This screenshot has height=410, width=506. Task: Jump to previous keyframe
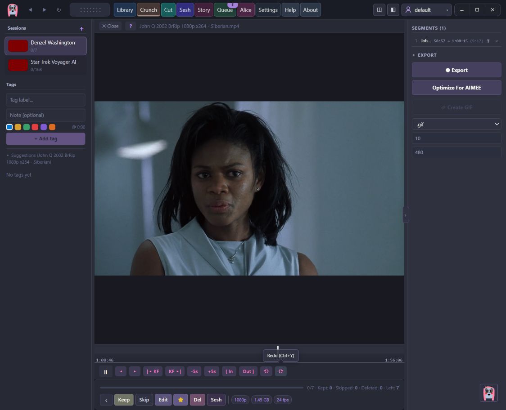[x=153, y=371]
